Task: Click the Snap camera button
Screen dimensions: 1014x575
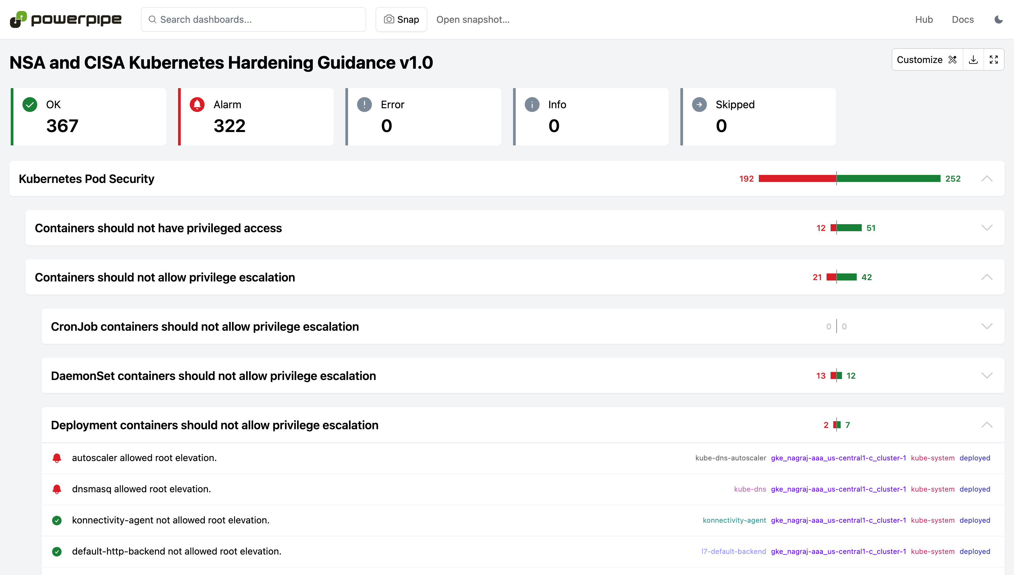Action: [x=401, y=19]
